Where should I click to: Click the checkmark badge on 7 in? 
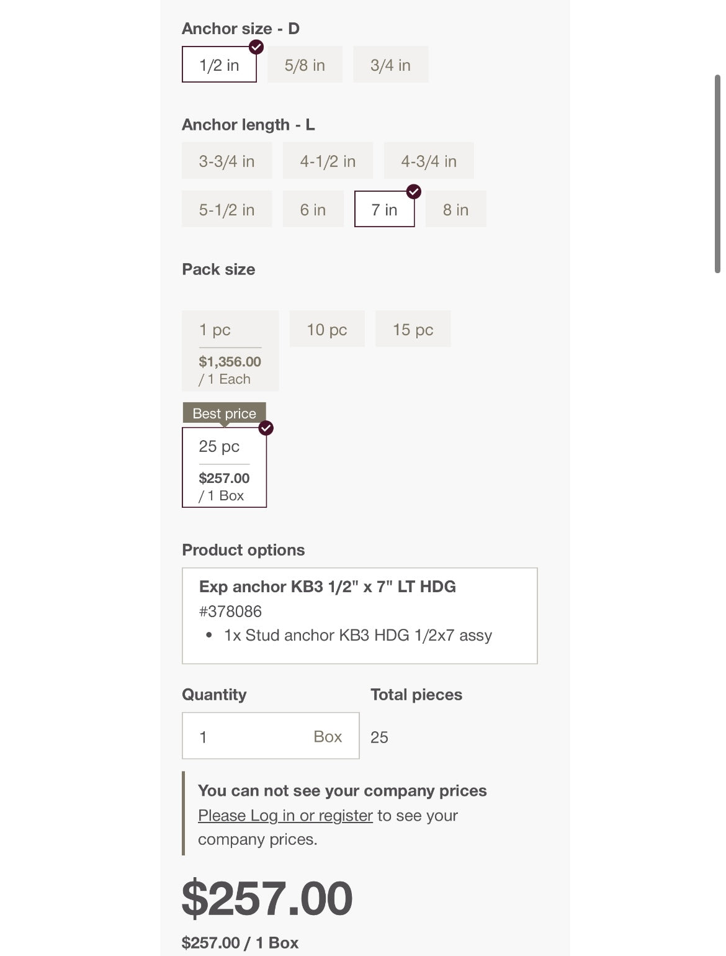pyautogui.click(x=414, y=191)
